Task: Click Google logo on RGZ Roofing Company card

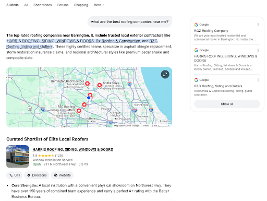Action: tap(196, 25)
